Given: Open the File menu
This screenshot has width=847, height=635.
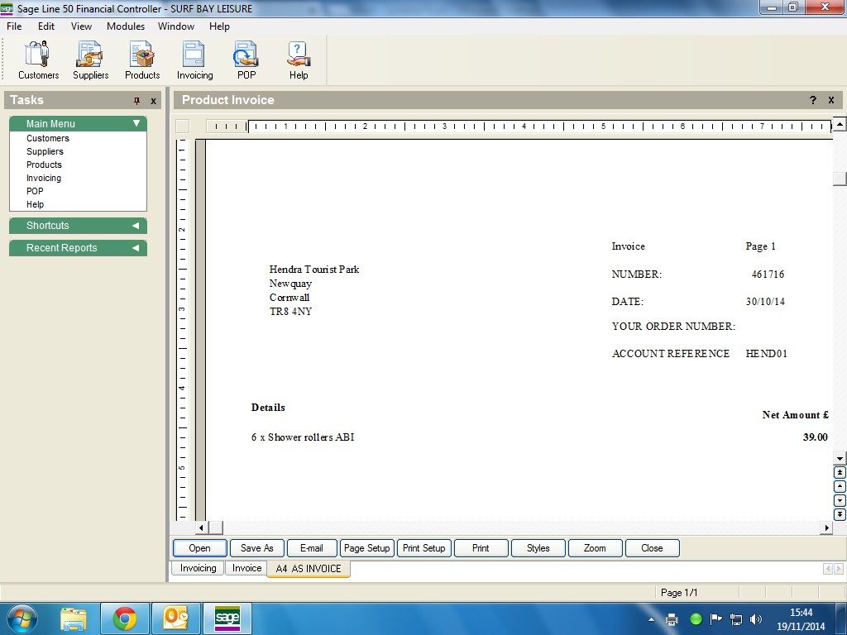Looking at the screenshot, I should (x=14, y=26).
